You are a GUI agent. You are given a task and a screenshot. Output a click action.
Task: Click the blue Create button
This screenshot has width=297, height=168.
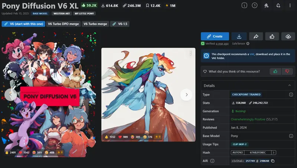215,36
